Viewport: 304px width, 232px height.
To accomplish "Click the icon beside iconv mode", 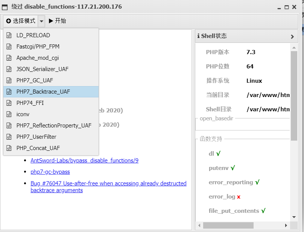I will 9,114.
